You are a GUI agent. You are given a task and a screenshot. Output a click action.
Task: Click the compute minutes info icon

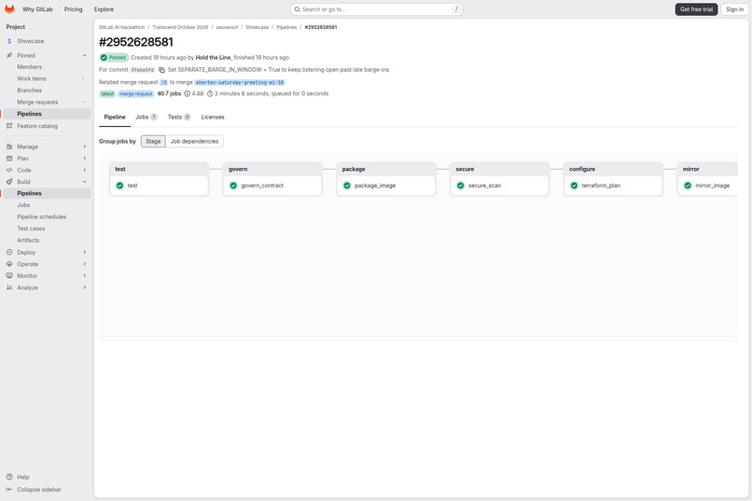(x=187, y=94)
